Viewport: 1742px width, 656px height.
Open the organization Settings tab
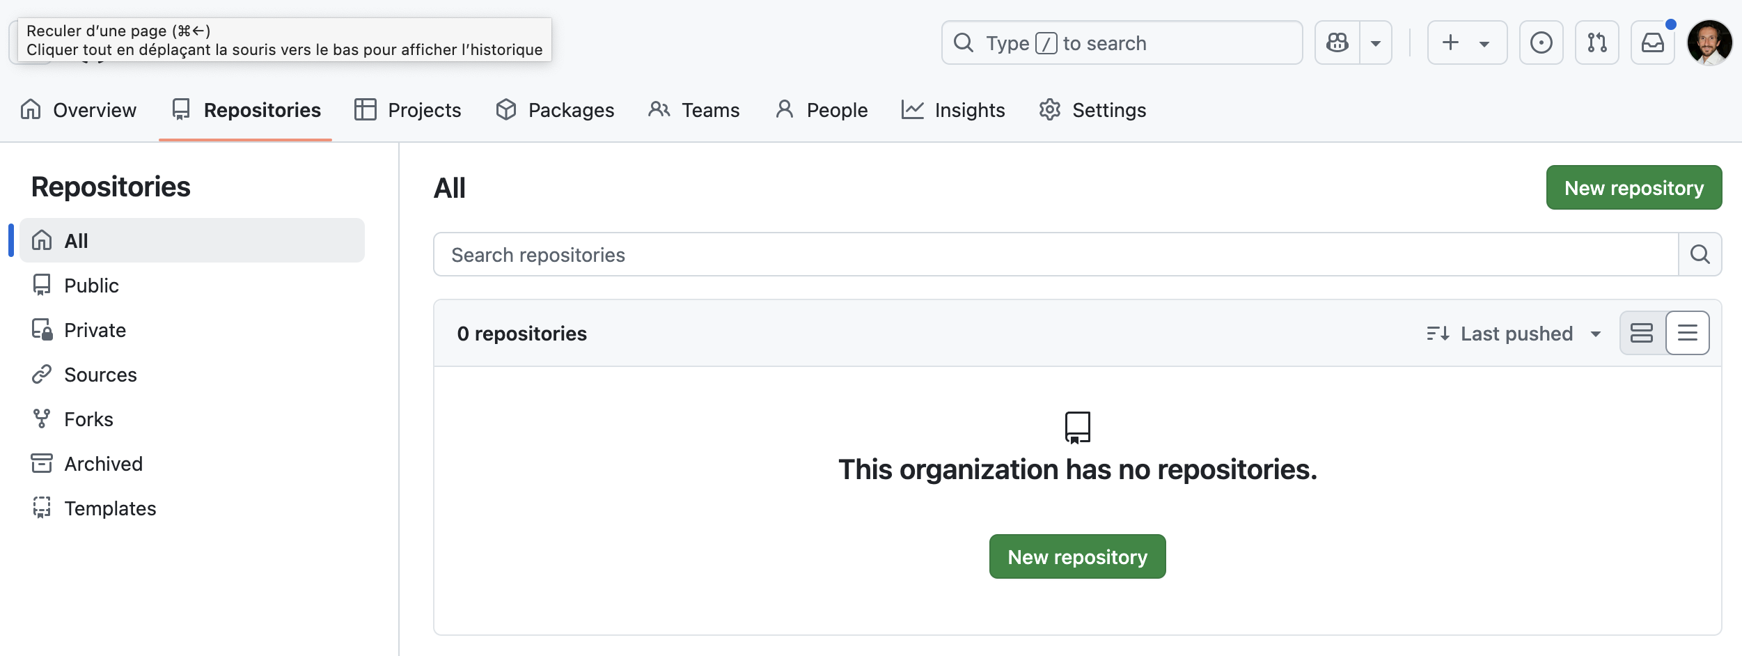pyautogui.click(x=1092, y=110)
